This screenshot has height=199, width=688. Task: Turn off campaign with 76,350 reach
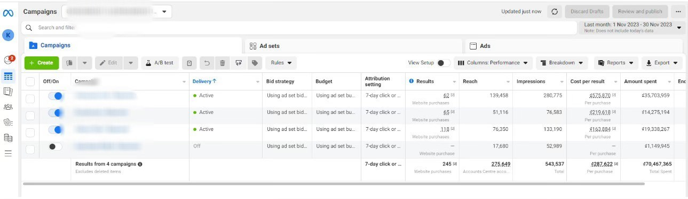[x=55, y=130]
